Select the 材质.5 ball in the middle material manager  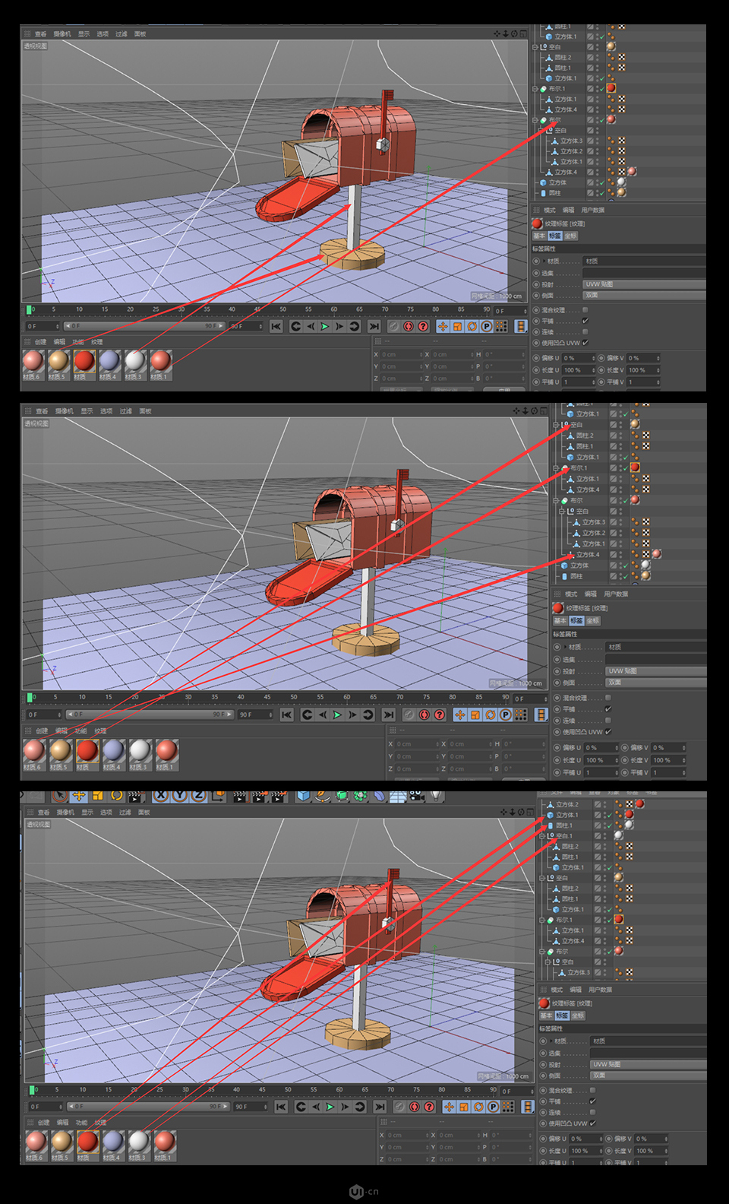coord(61,751)
